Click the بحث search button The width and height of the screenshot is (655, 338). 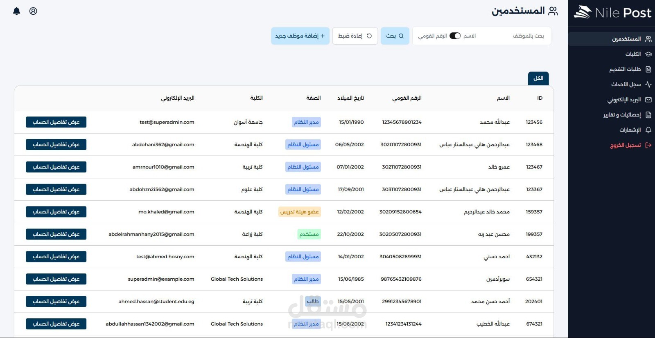click(x=395, y=36)
